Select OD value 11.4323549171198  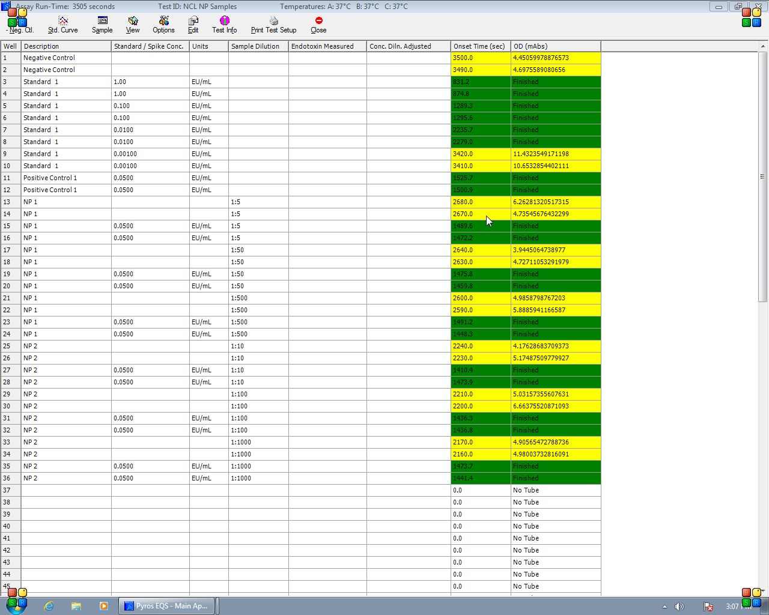pos(556,154)
